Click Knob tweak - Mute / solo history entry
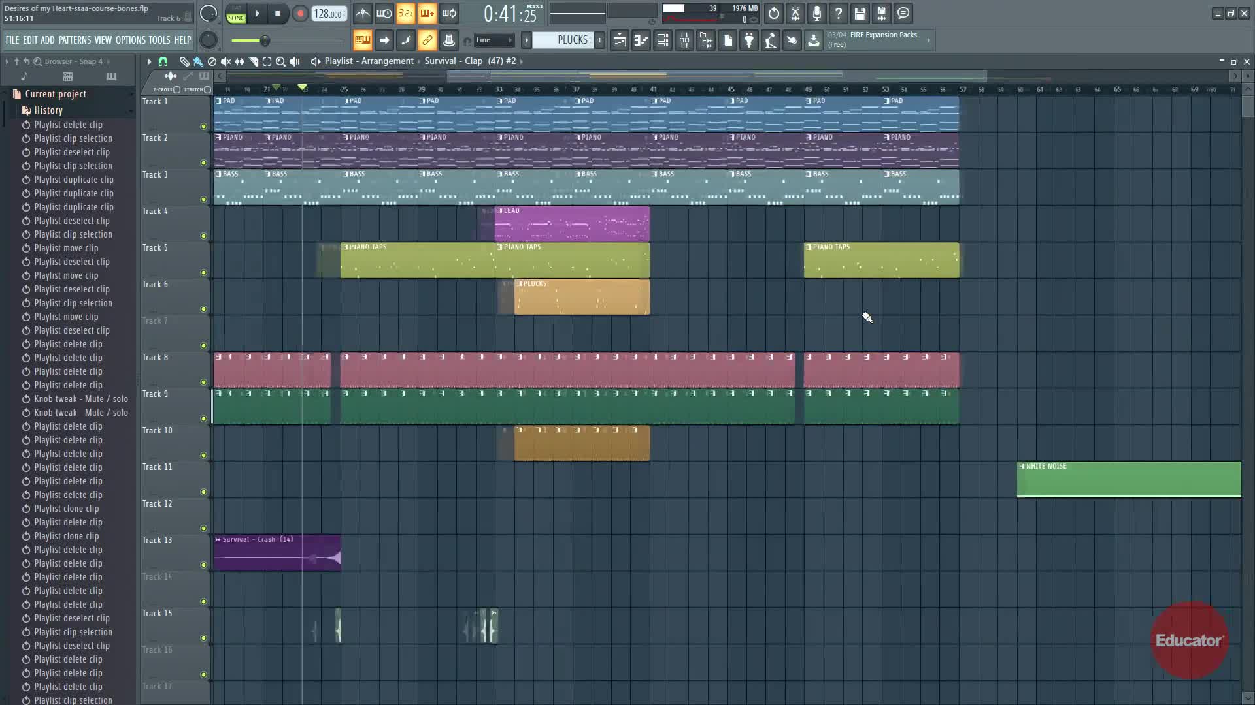Image resolution: width=1255 pixels, height=705 pixels. tap(81, 399)
